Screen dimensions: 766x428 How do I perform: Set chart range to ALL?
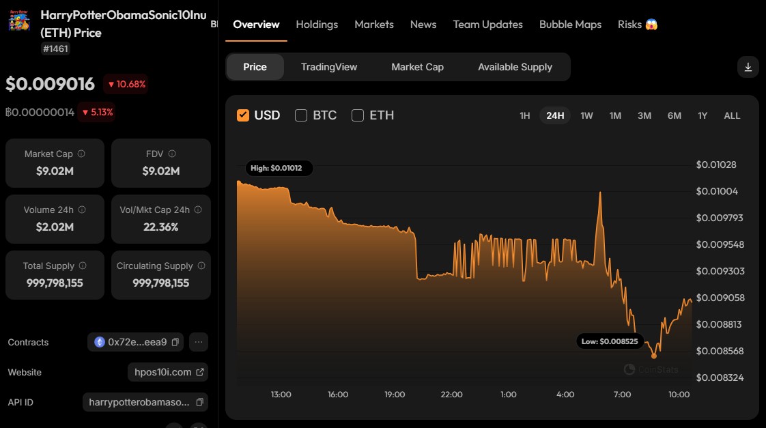[x=732, y=116]
